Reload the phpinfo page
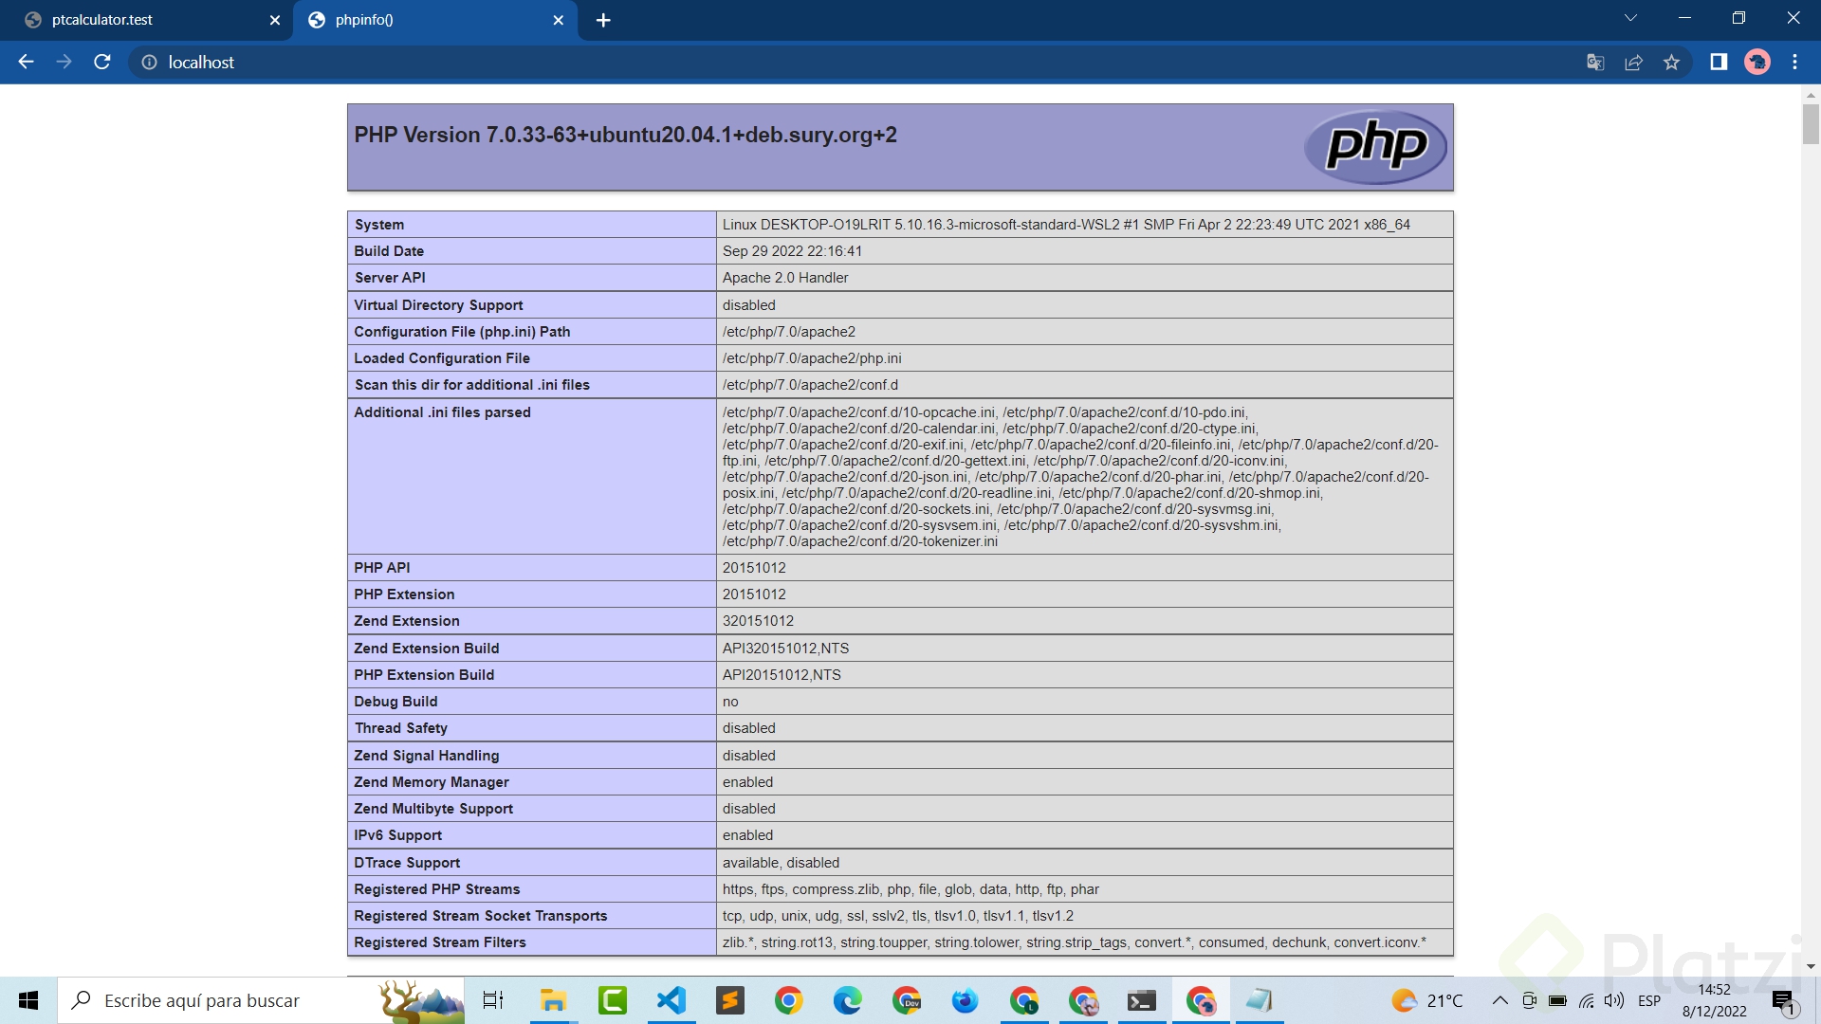Viewport: 1821px width, 1024px height. [102, 62]
